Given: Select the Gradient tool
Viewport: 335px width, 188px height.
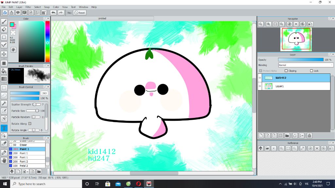Looking at the screenshot, I should [x=4, y=79].
